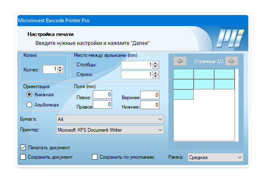Click the Левое margin input field
The height and width of the screenshot is (181, 265).
(x=103, y=95)
